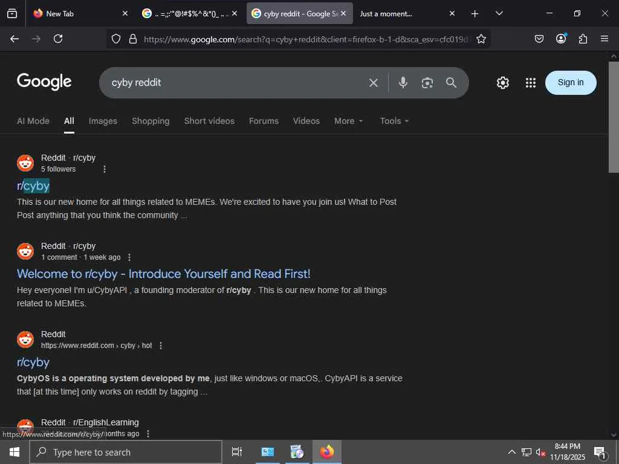
Task: Open Google quick settings gear
Action: 502,82
